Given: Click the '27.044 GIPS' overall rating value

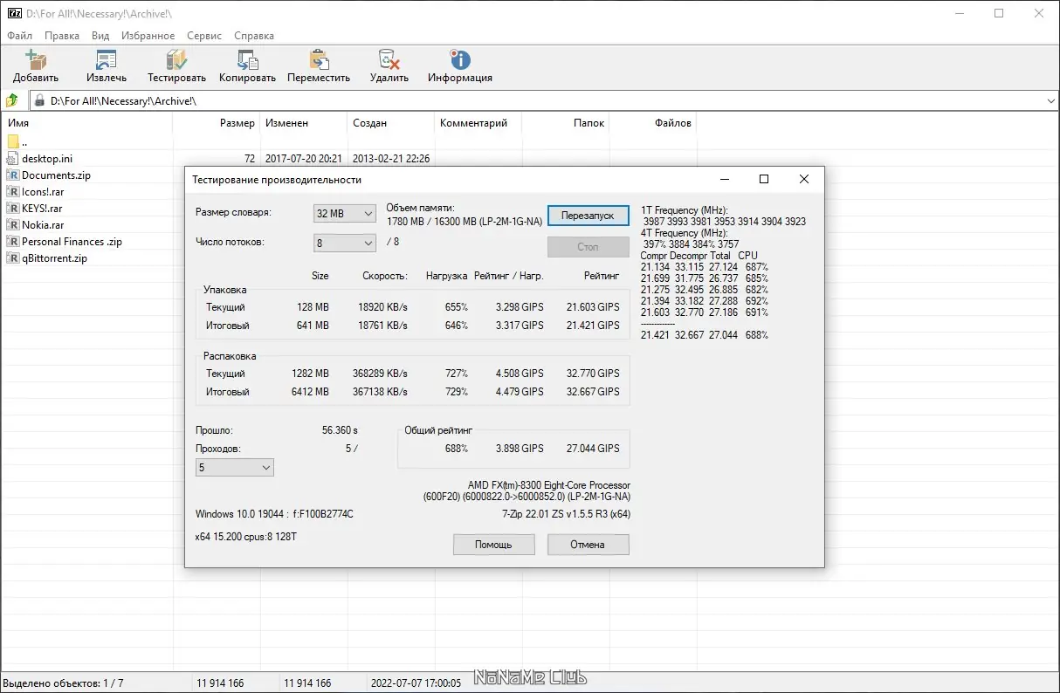Looking at the screenshot, I should 593,449.
